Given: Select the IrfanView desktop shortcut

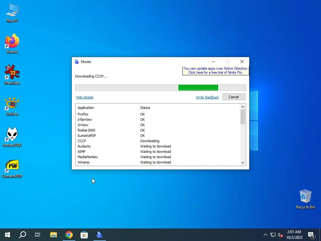Looking at the screenshot, I should (12, 75).
